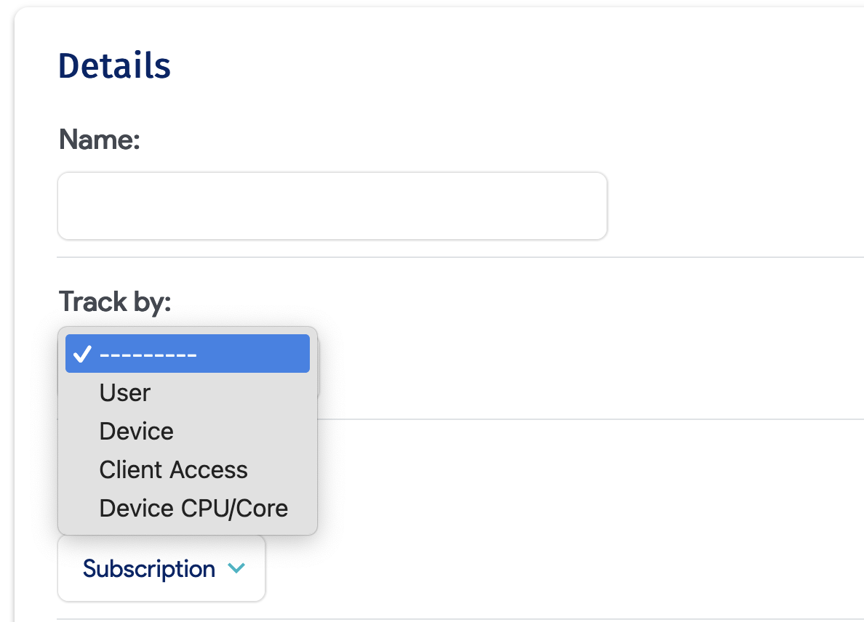
Task: Focus the Name text field
Action: click(332, 206)
